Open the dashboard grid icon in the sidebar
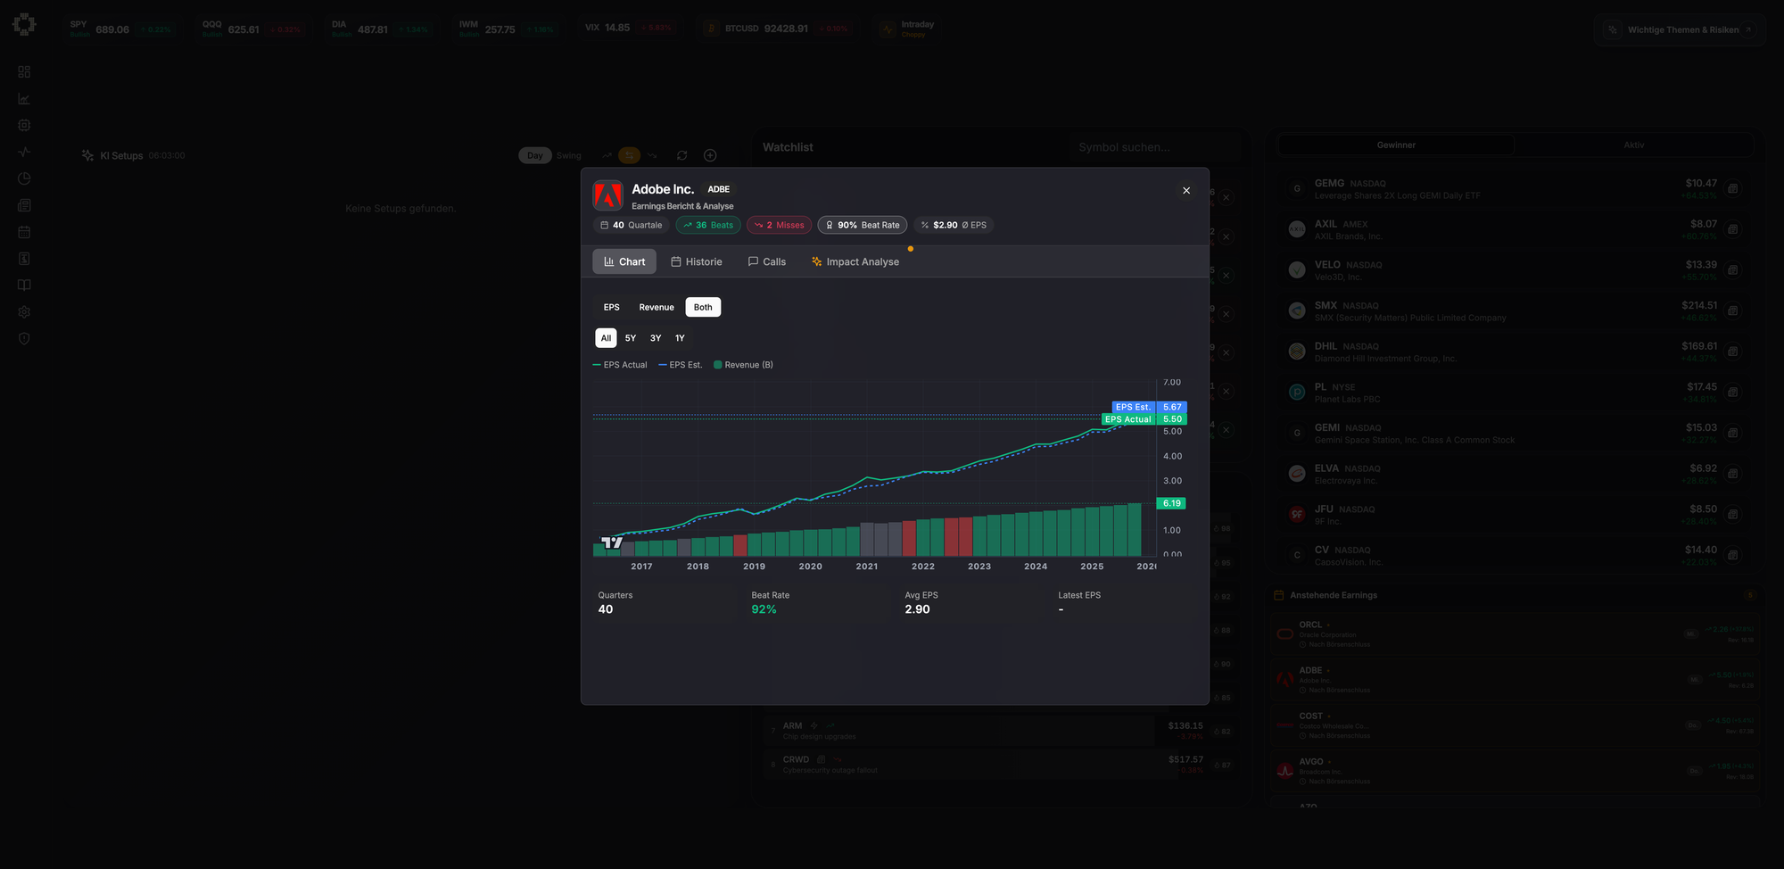This screenshot has width=1784, height=869. [24, 71]
